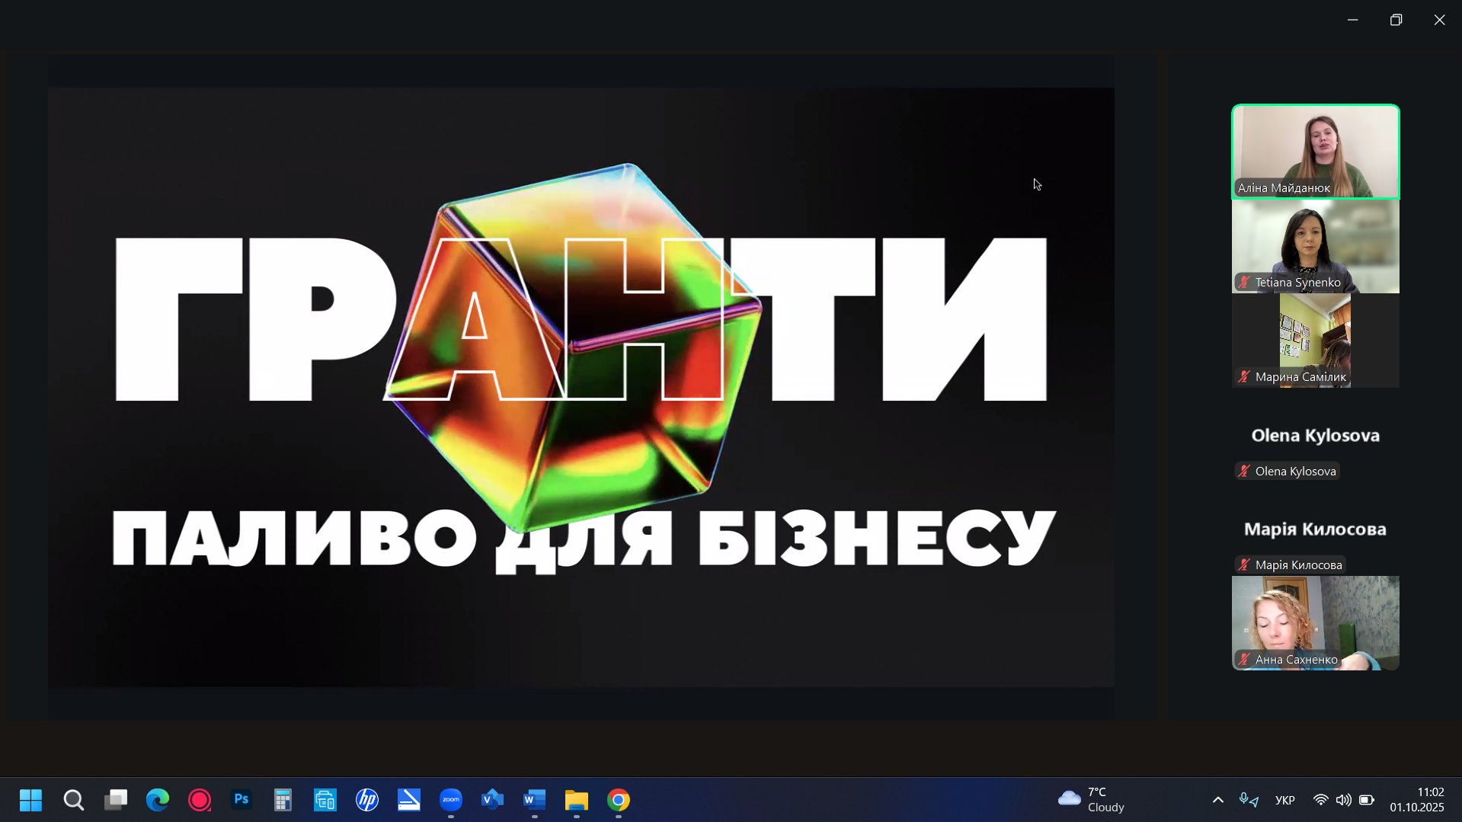Open the HP app in the taskbar
Image resolution: width=1462 pixels, height=822 pixels.
tap(367, 800)
